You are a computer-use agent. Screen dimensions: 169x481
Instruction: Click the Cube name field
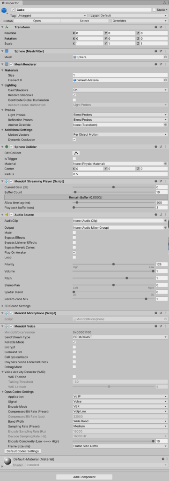click(83, 10)
